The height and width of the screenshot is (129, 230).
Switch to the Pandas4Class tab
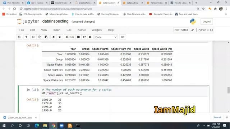coord(157,3)
